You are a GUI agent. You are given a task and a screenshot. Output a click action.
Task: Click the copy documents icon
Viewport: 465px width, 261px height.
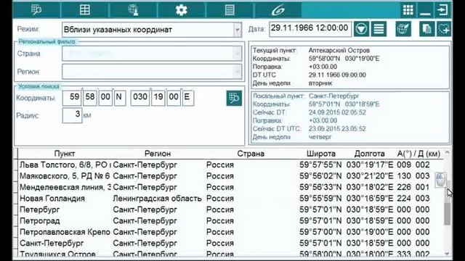click(x=426, y=29)
